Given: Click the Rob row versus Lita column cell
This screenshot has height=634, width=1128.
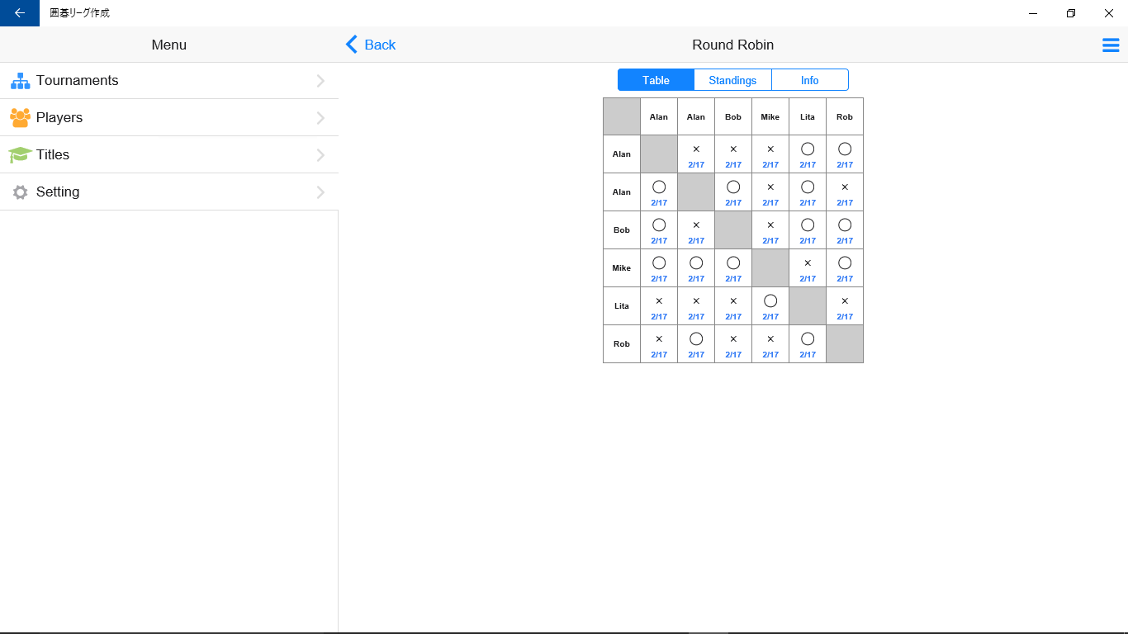Looking at the screenshot, I should [x=808, y=343].
